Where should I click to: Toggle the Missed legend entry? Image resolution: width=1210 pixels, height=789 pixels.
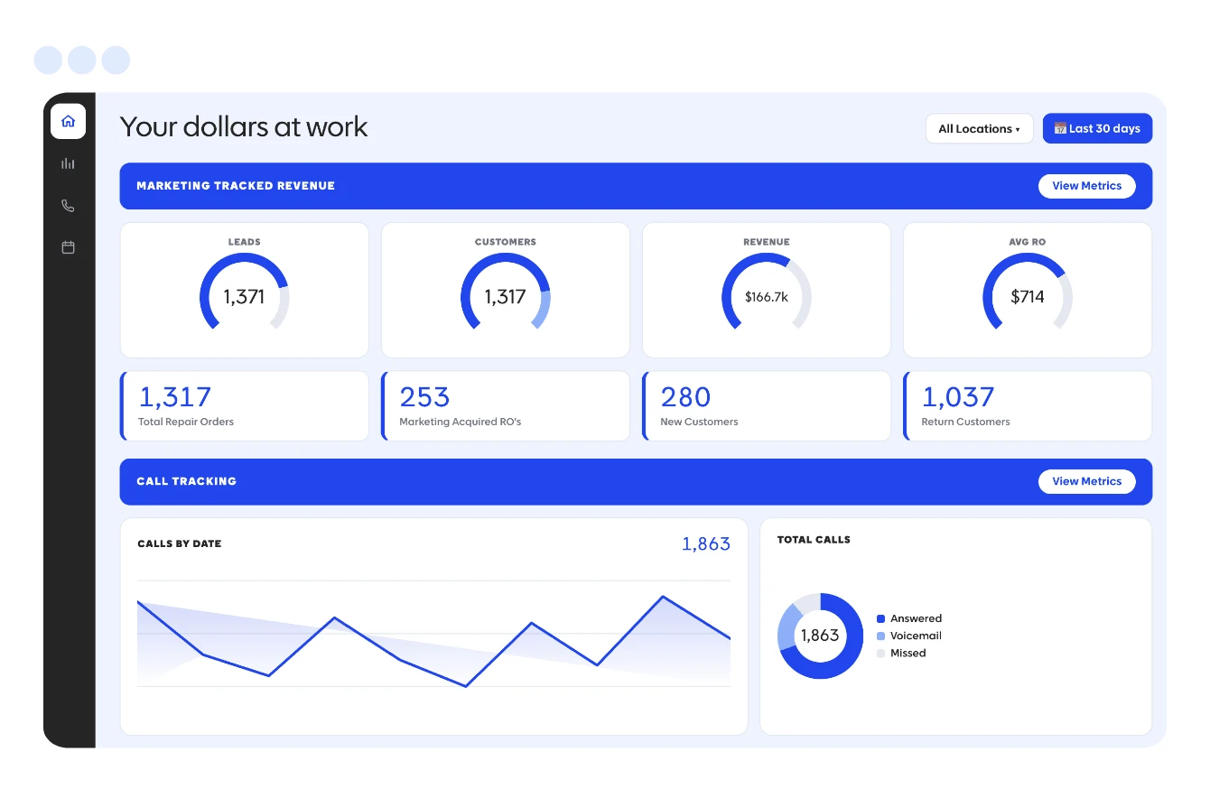click(x=901, y=653)
